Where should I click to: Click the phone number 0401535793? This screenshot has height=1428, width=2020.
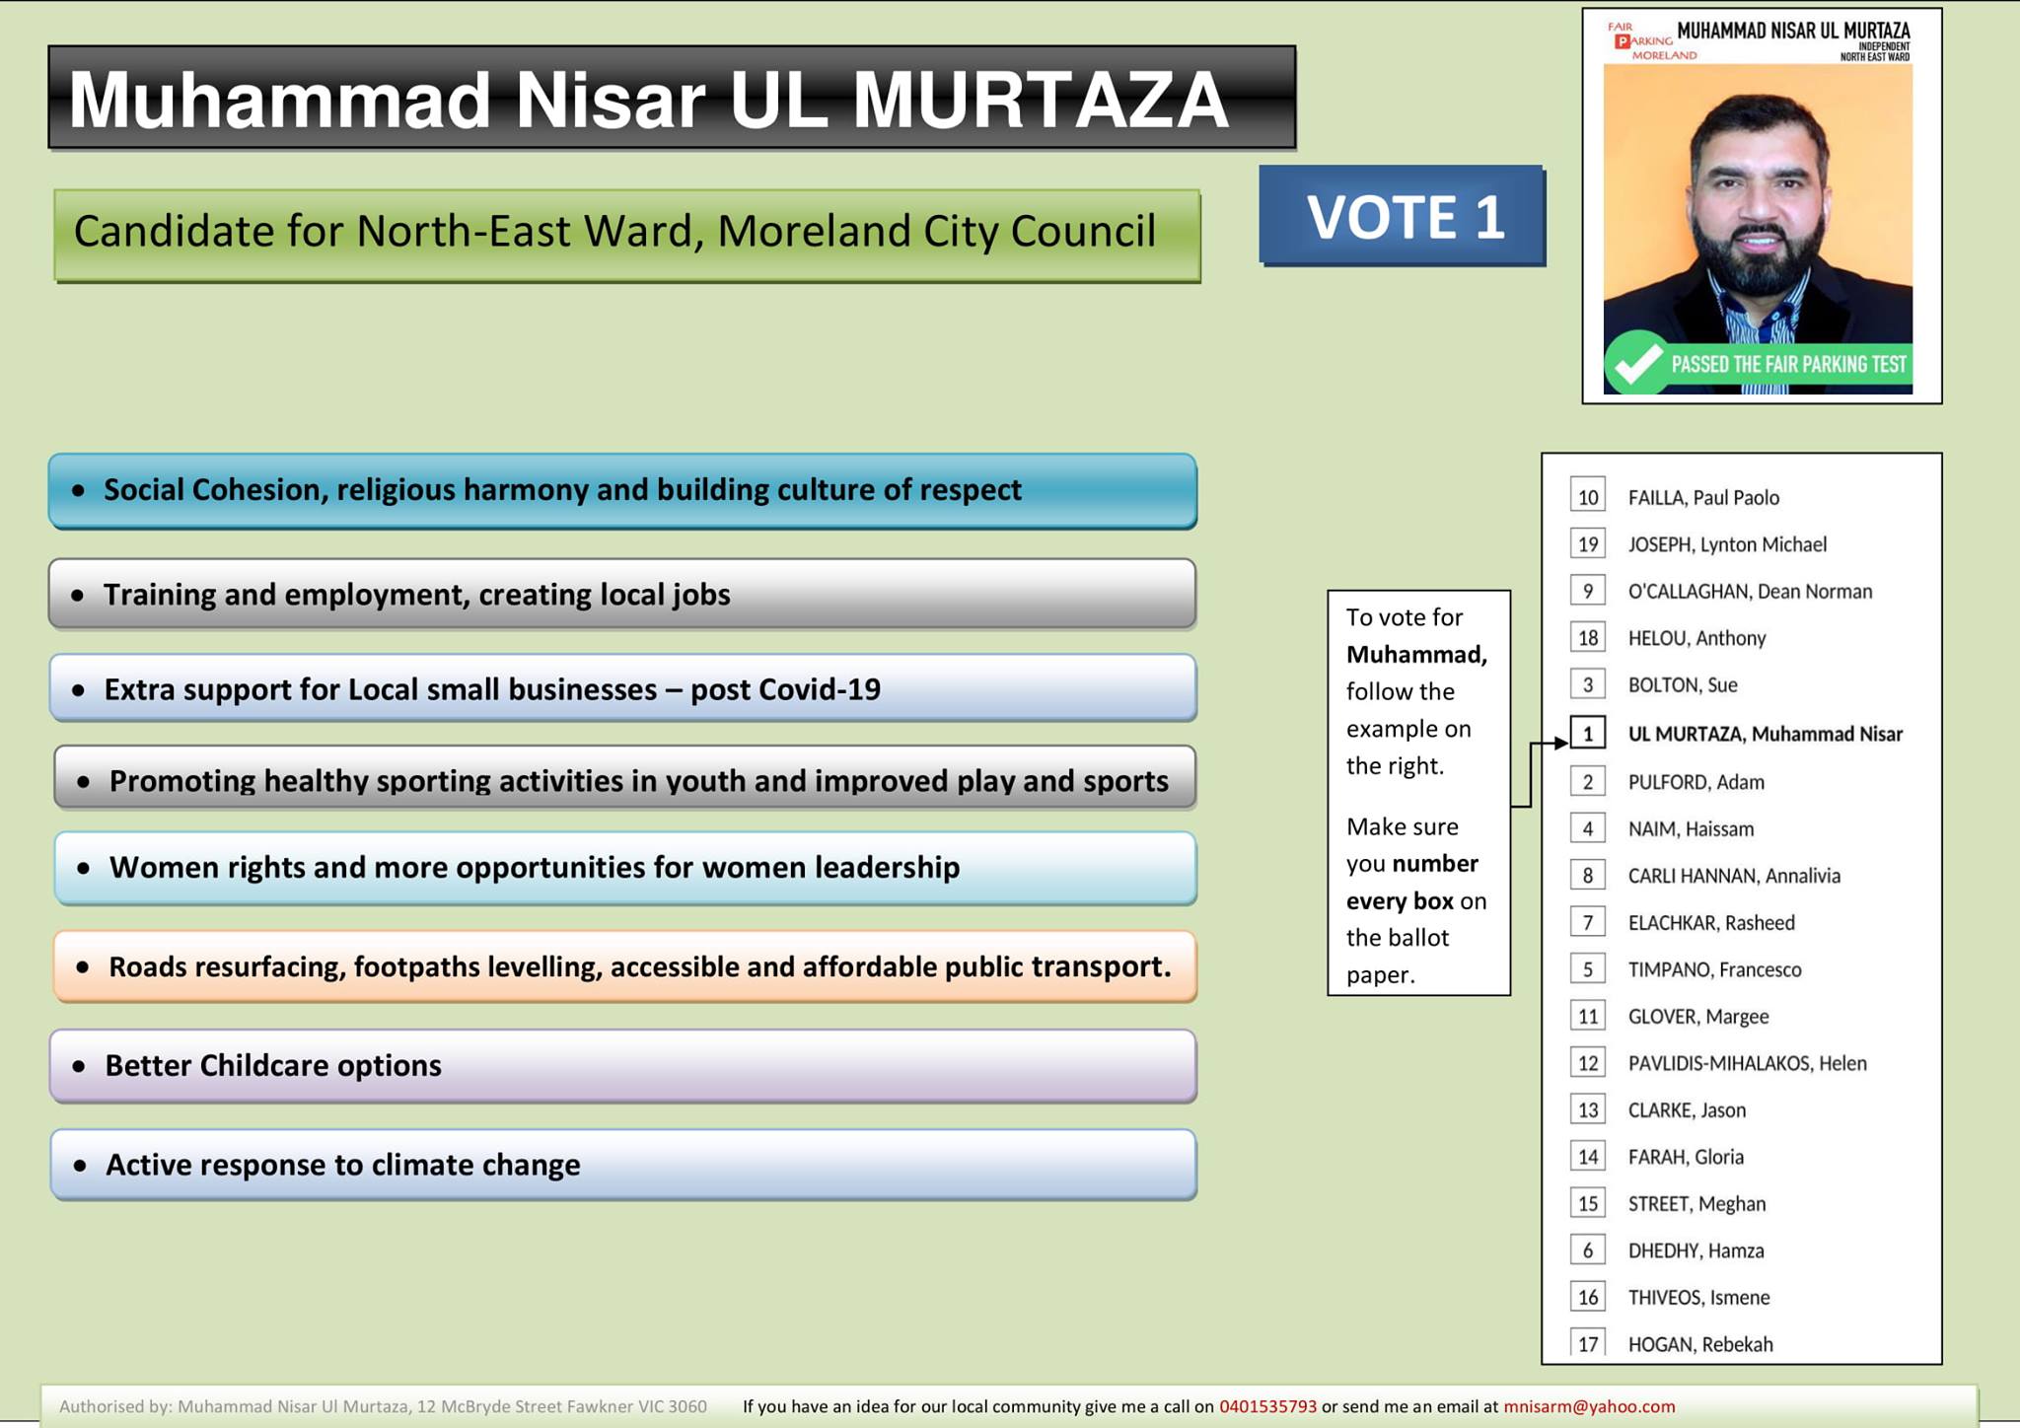pyautogui.click(x=1267, y=1406)
